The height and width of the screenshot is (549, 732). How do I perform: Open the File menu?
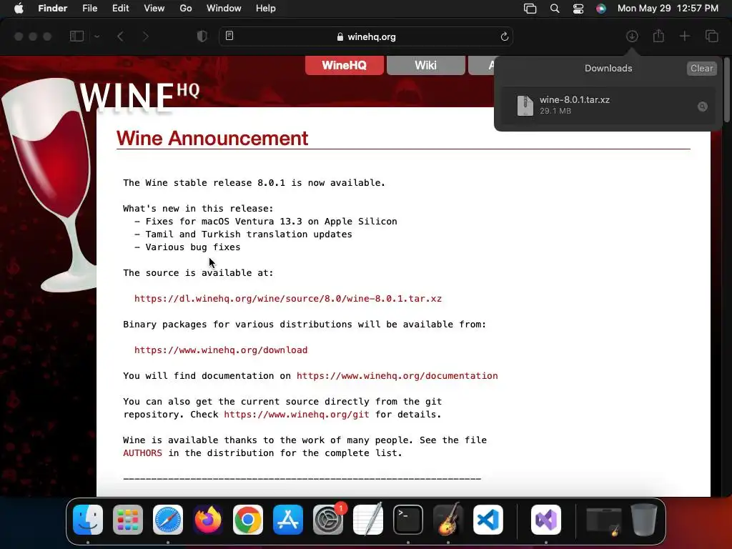click(89, 9)
